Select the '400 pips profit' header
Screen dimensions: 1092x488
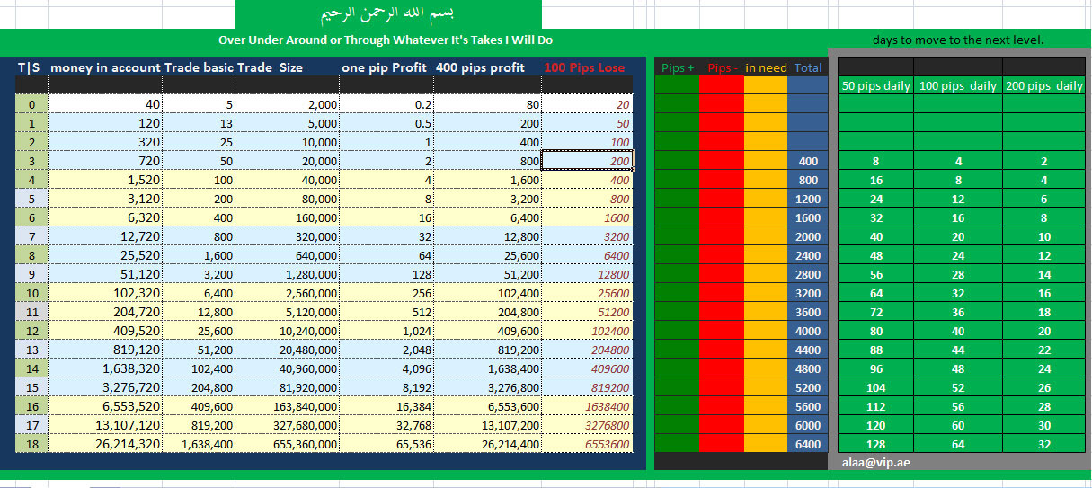[487, 67]
